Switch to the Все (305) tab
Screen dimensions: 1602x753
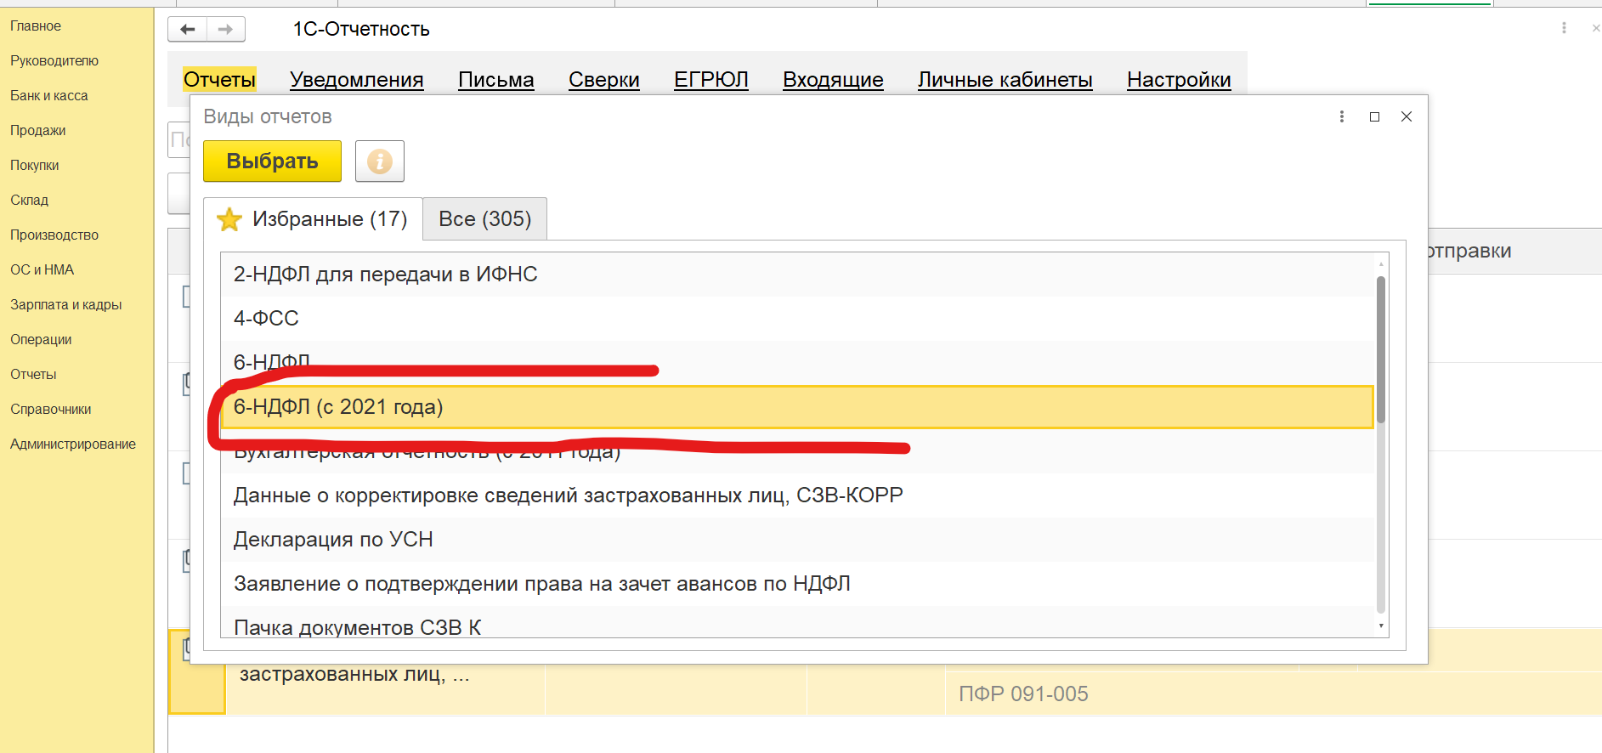(484, 219)
